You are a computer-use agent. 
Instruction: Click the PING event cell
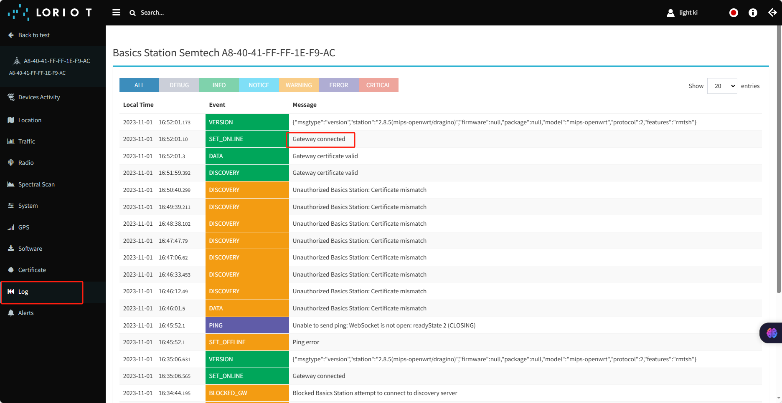[247, 325]
